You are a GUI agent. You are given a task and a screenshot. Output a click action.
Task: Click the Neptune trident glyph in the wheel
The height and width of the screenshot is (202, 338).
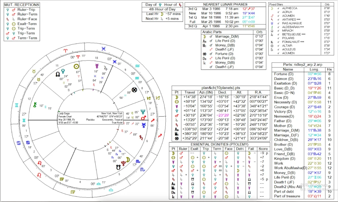pyautogui.click(x=143, y=112)
